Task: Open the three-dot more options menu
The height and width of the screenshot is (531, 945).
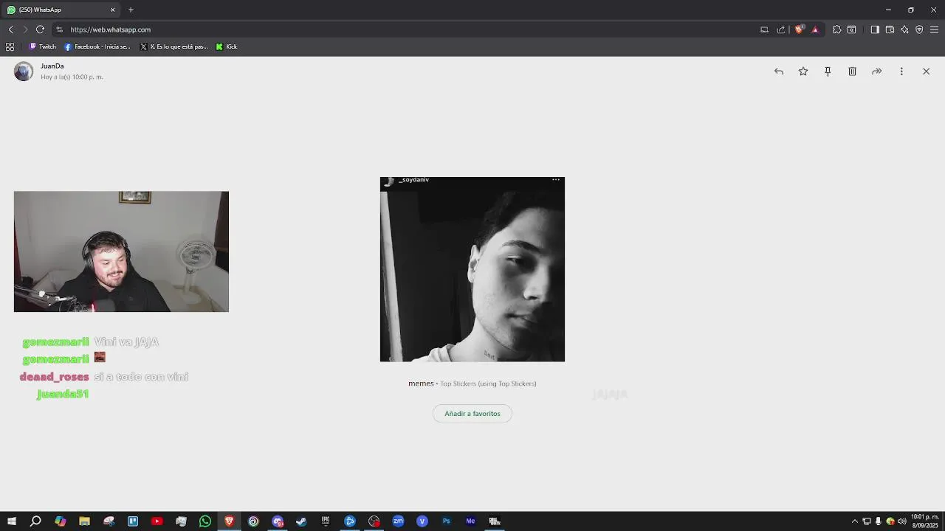Action: pyautogui.click(x=901, y=72)
